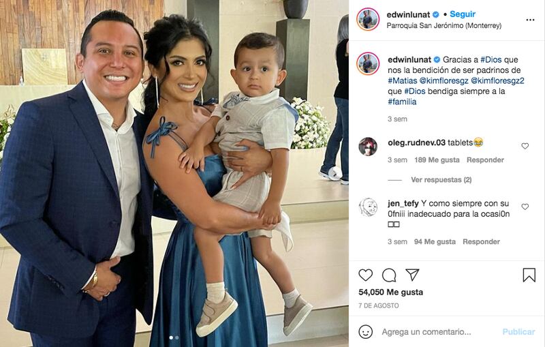
Task: Go to the second photo carousel dot
Action: pyautogui.click(x=177, y=337)
